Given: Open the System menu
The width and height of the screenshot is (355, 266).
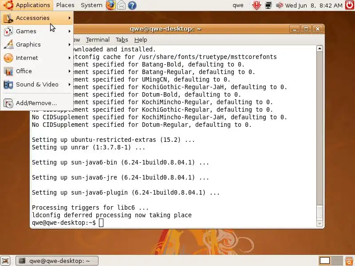Looking at the screenshot, I should pos(91,5).
